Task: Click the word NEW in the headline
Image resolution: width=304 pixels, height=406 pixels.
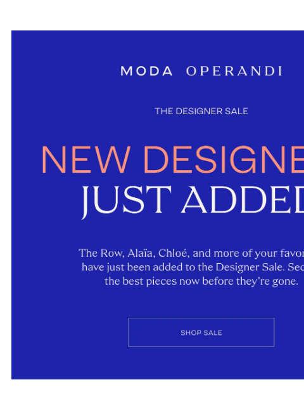Action: 85,160
